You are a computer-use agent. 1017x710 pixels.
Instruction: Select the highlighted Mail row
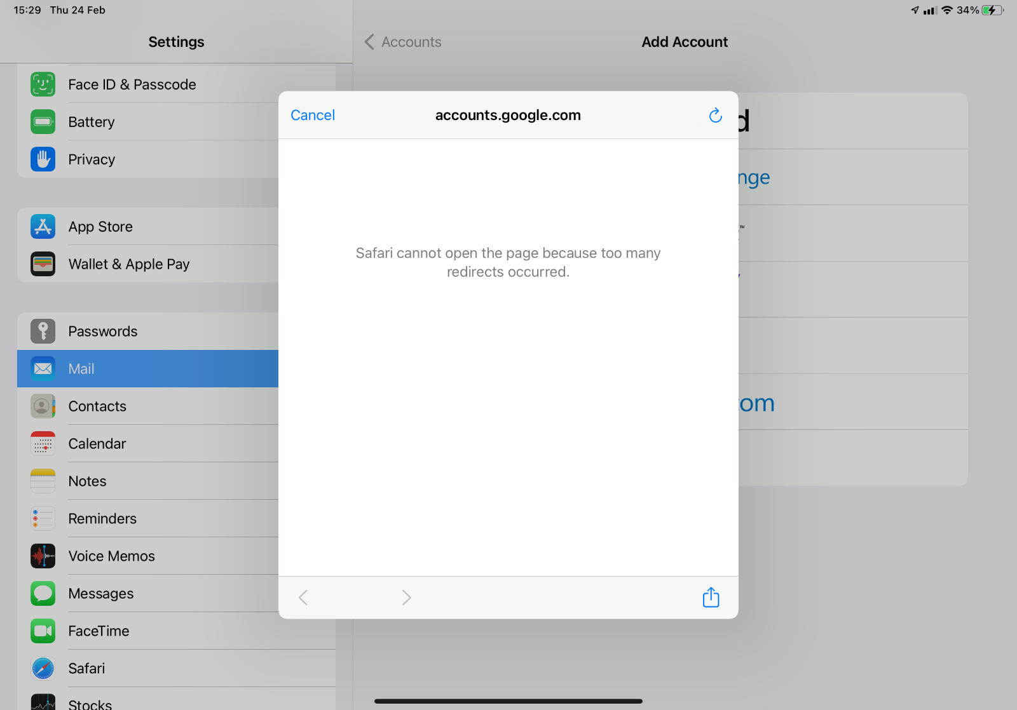(x=147, y=369)
